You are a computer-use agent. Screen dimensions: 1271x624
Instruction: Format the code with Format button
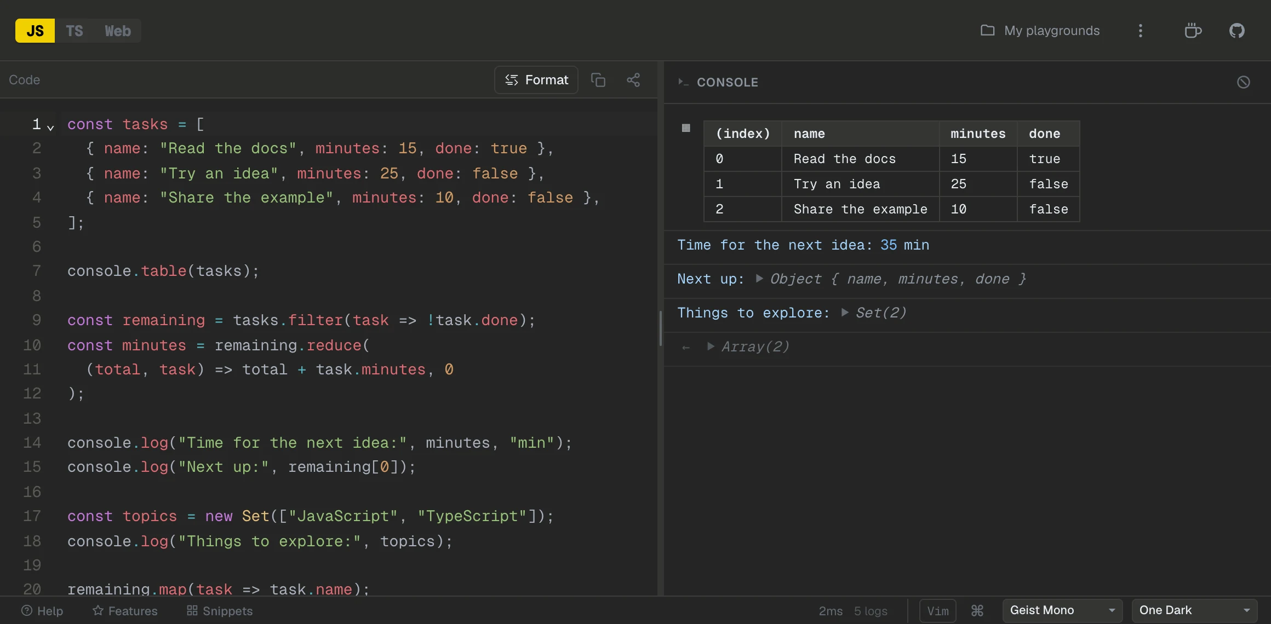click(536, 80)
